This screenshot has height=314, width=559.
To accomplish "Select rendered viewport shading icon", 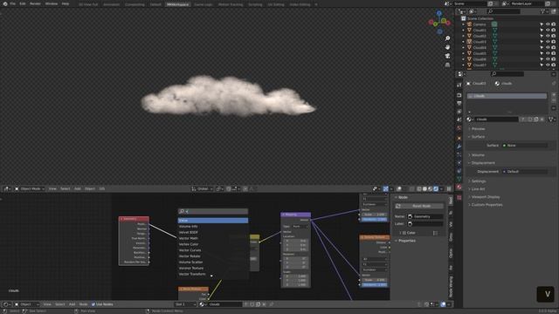I will (x=436, y=188).
